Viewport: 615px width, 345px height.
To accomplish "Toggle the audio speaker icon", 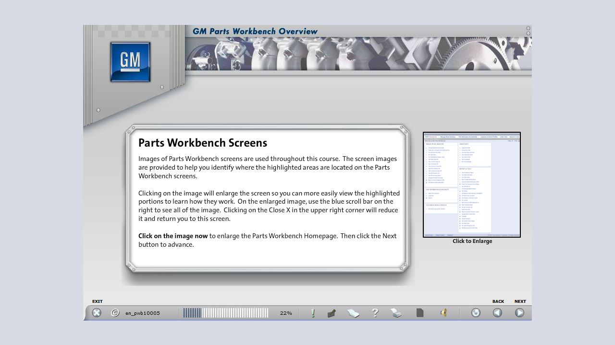I will (x=443, y=313).
